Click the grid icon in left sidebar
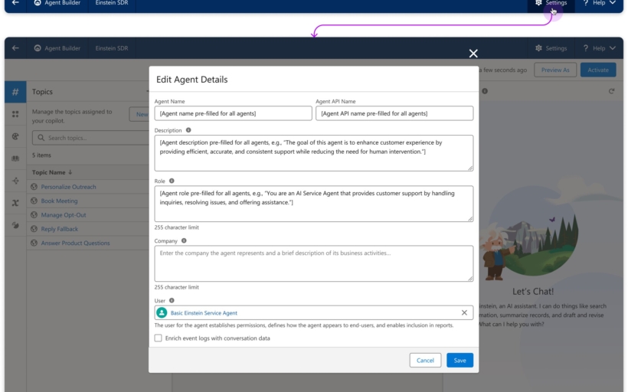Viewport: 628px width, 392px height. tap(15, 114)
